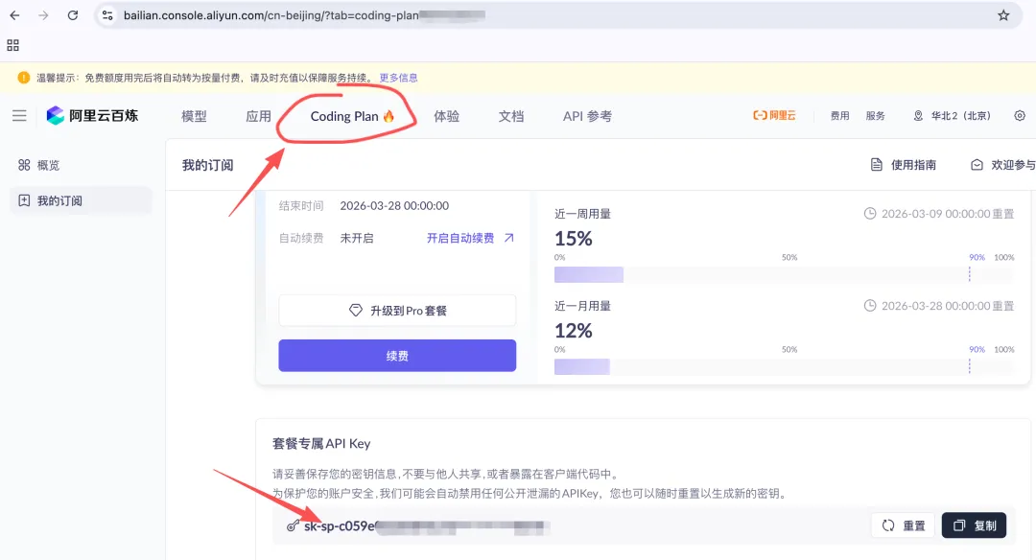Click the key icon beside the API key

pyautogui.click(x=293, y=525)
